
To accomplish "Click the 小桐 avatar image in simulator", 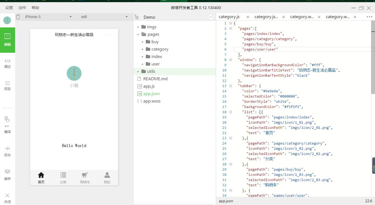I will [74, 73].
